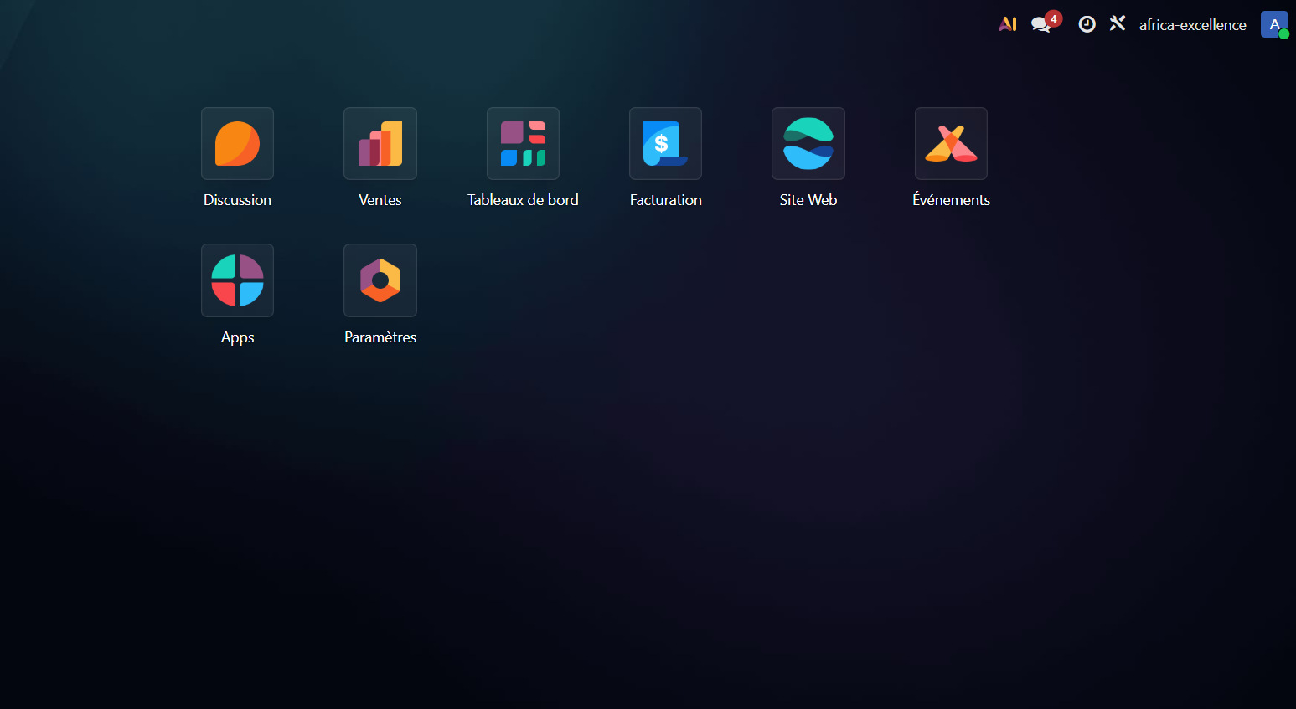Image resolution: width=1296 pixels, height=709 pixels.
Task: Show activities via the clock icon
Action: click(1087, 24)
